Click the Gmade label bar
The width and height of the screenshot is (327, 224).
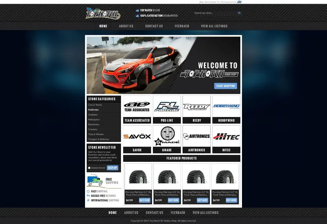167,150
